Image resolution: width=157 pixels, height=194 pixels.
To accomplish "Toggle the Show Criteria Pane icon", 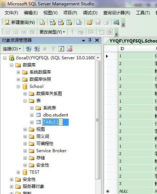I will 15,32.
